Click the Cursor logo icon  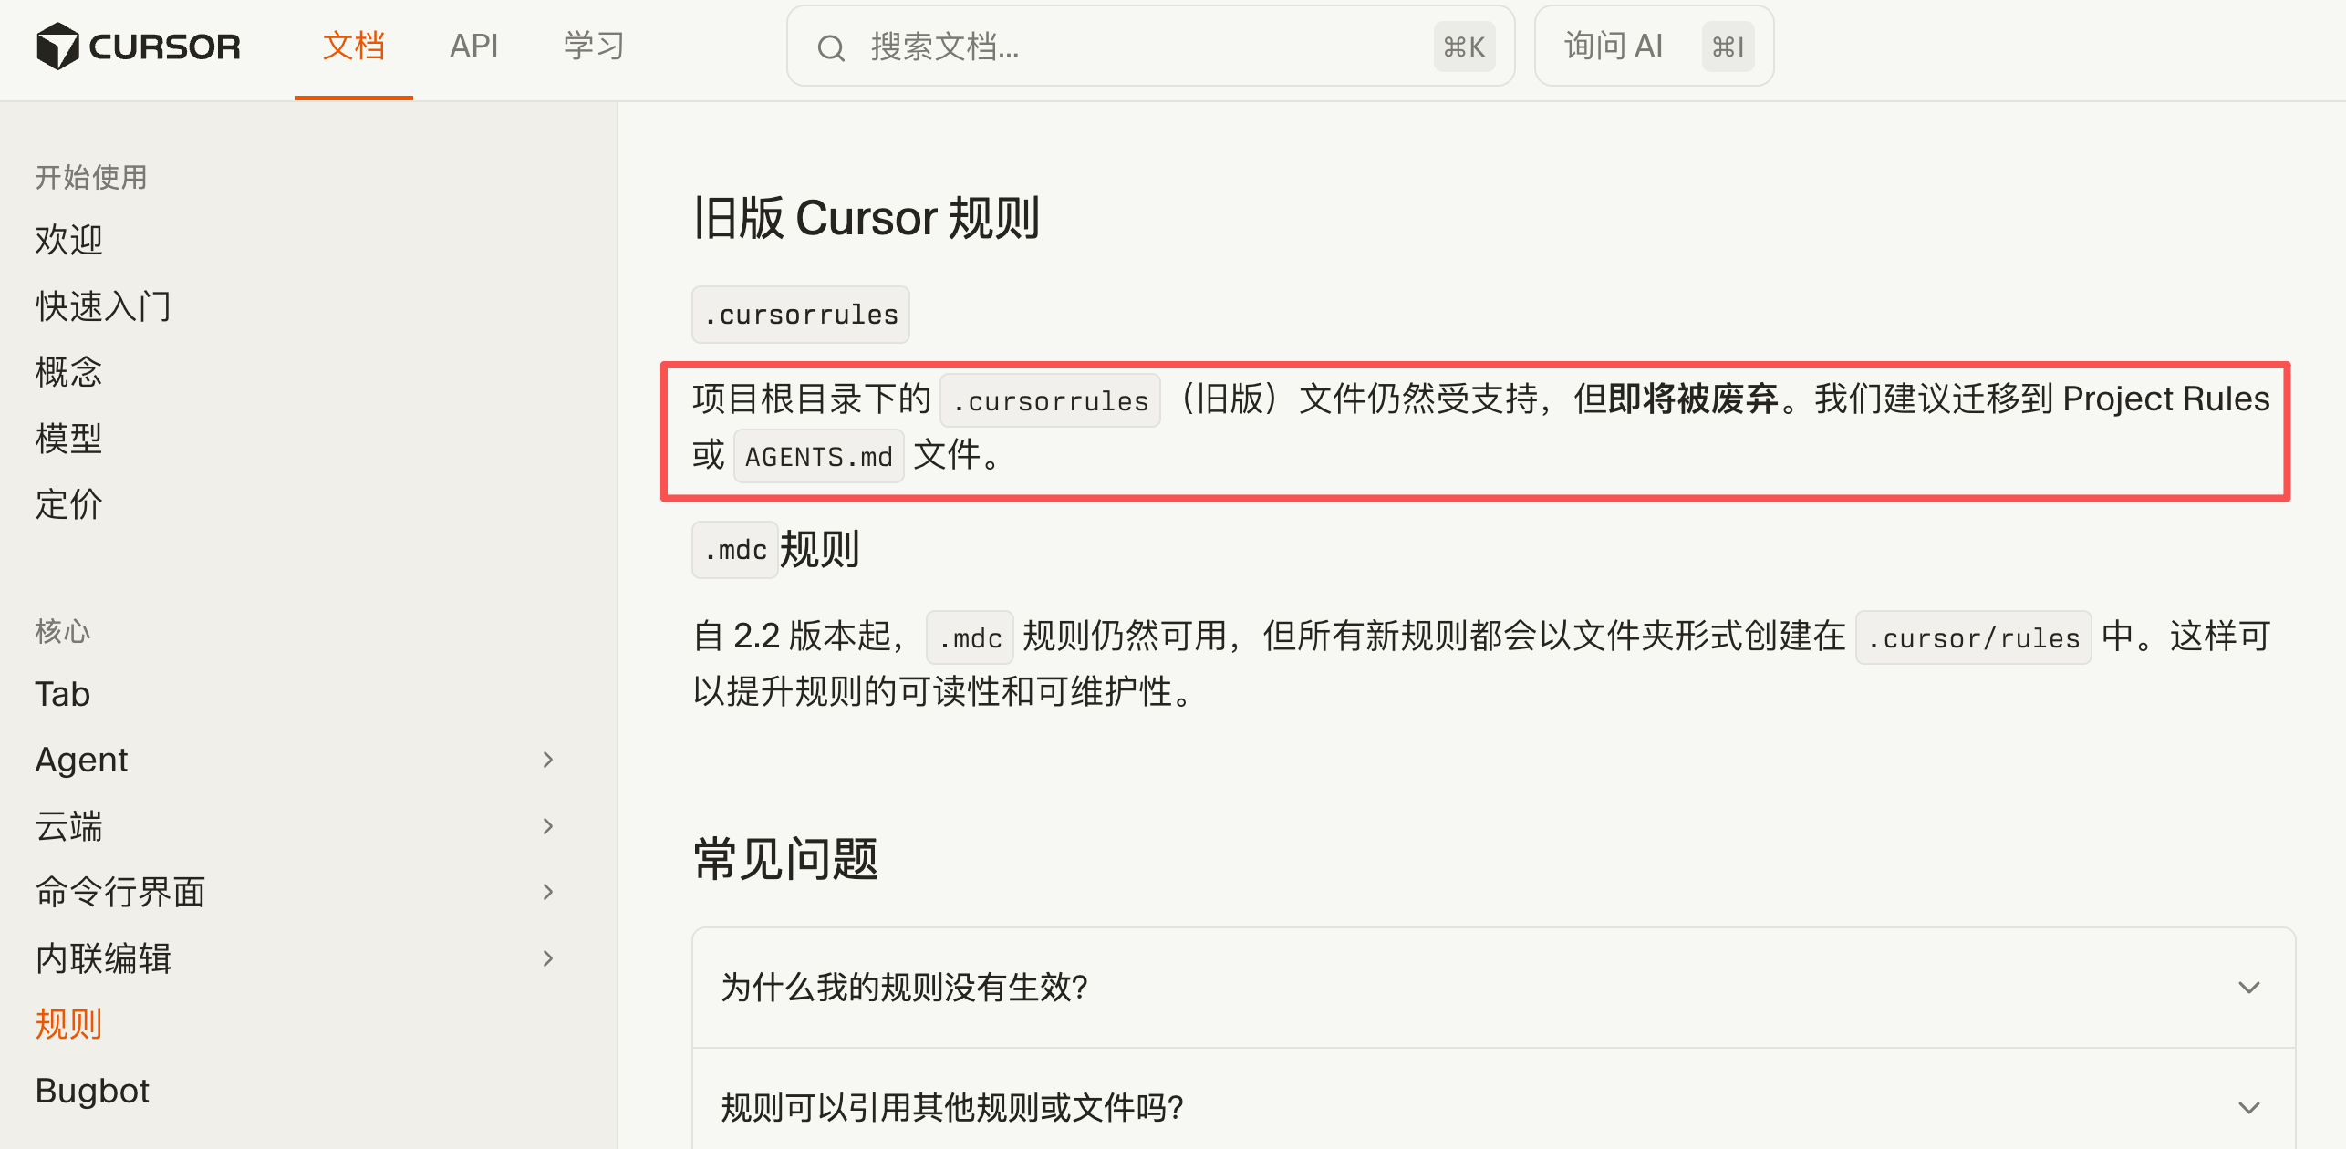click(57, 46)
